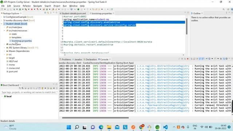Open Microsoft Edge from taskbar
Image resolution: width=233 pixels, height=131 pixels.
[101, 127]
